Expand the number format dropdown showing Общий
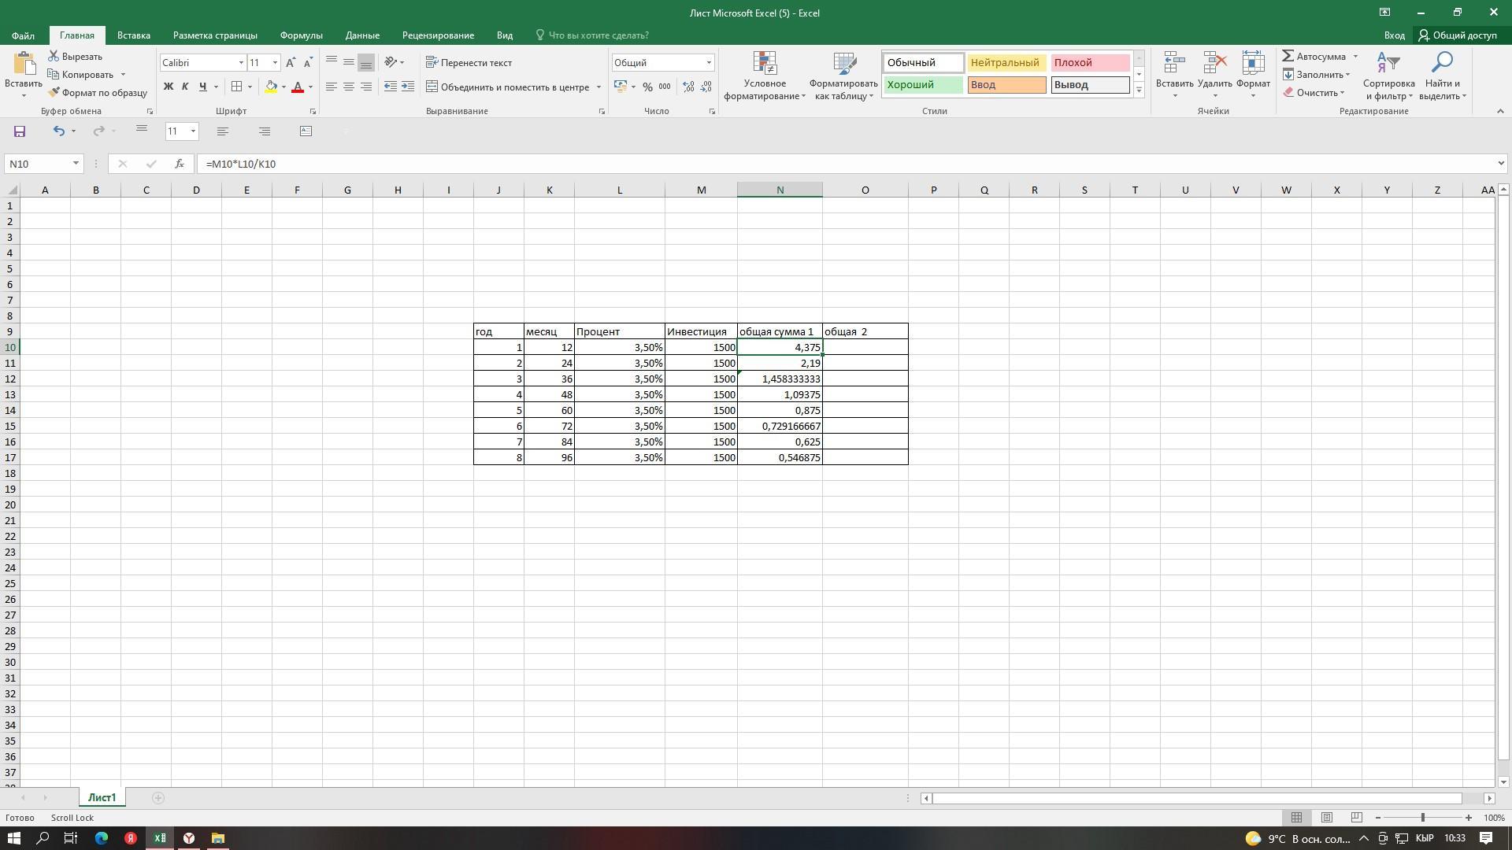Image resolution: width=1512 pixels, height=850 pixels. coord(708,63)
